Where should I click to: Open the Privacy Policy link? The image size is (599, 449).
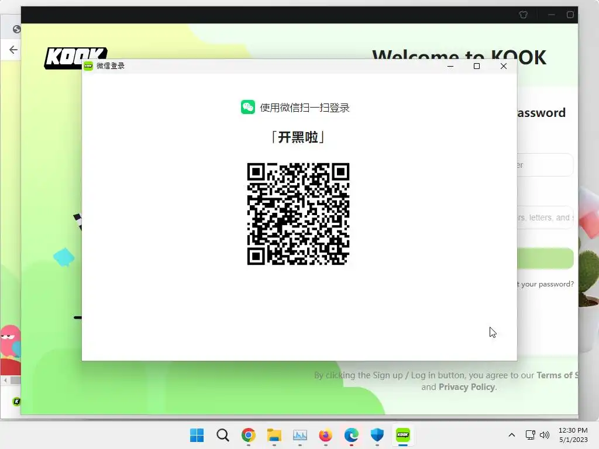tap(467, 387)
